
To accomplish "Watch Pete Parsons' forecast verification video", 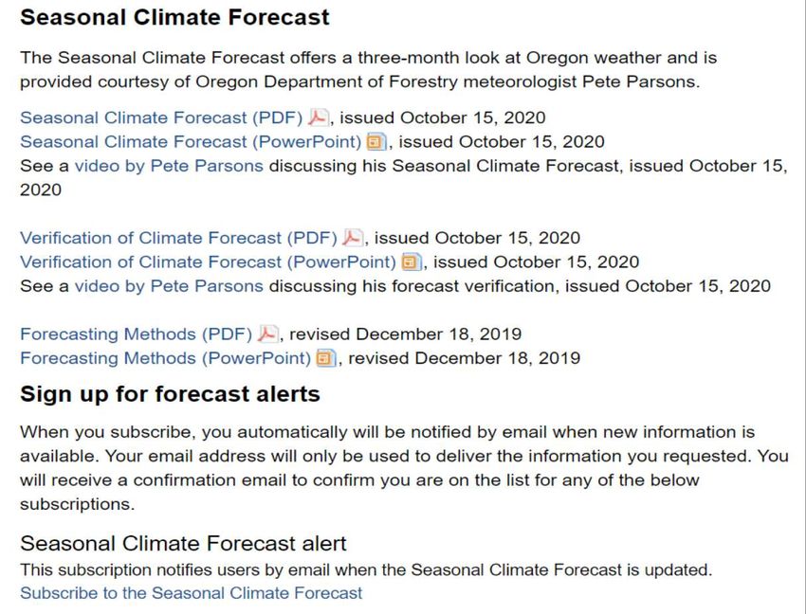I will [169, 286].
